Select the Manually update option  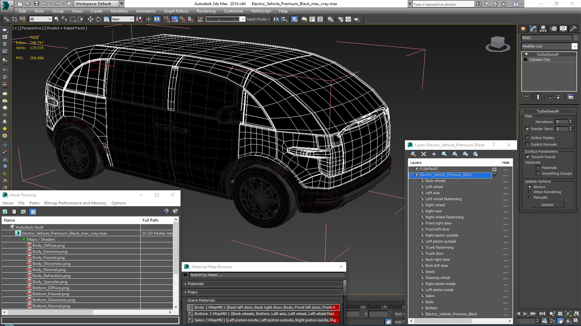530,197
